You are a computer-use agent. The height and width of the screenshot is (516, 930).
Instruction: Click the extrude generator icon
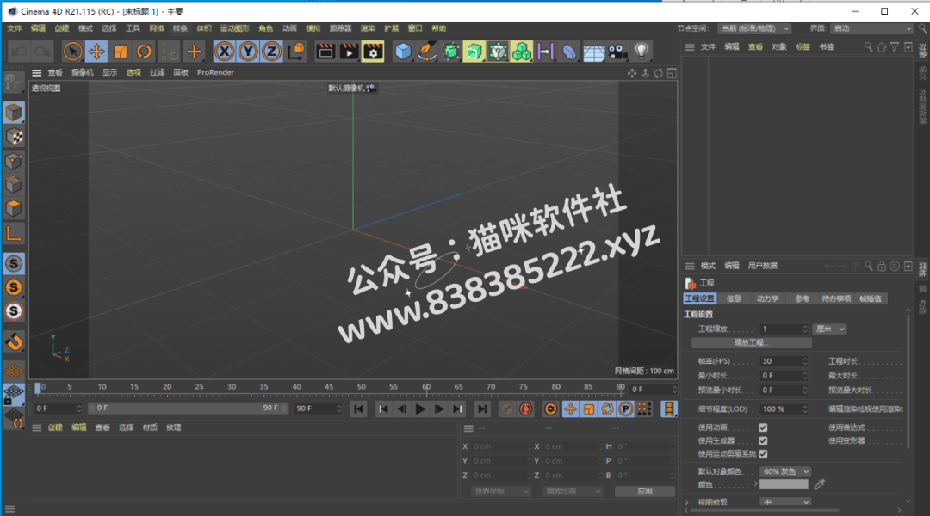click(474, 52)
